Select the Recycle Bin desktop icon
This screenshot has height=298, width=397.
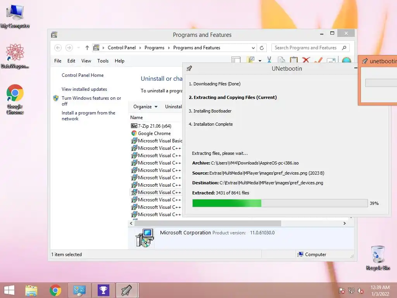pos(378,258)
